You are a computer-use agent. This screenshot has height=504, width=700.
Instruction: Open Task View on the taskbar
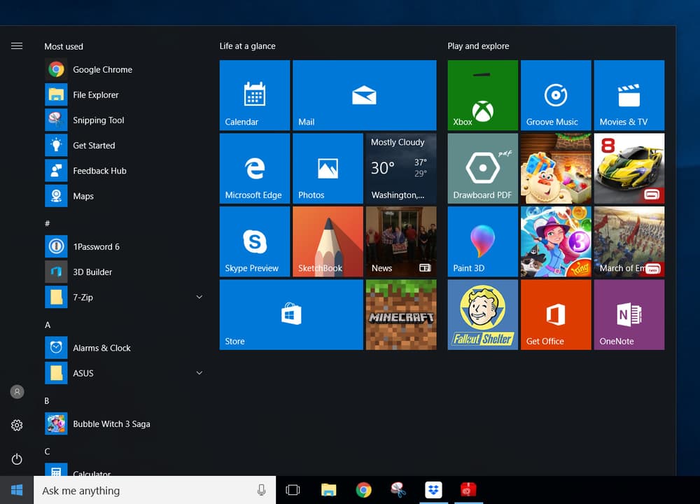[x=293, y=490]
